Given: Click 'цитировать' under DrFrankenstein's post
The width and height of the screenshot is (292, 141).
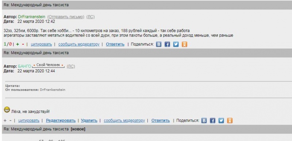Looking at the screenshot, I should 41,44.
